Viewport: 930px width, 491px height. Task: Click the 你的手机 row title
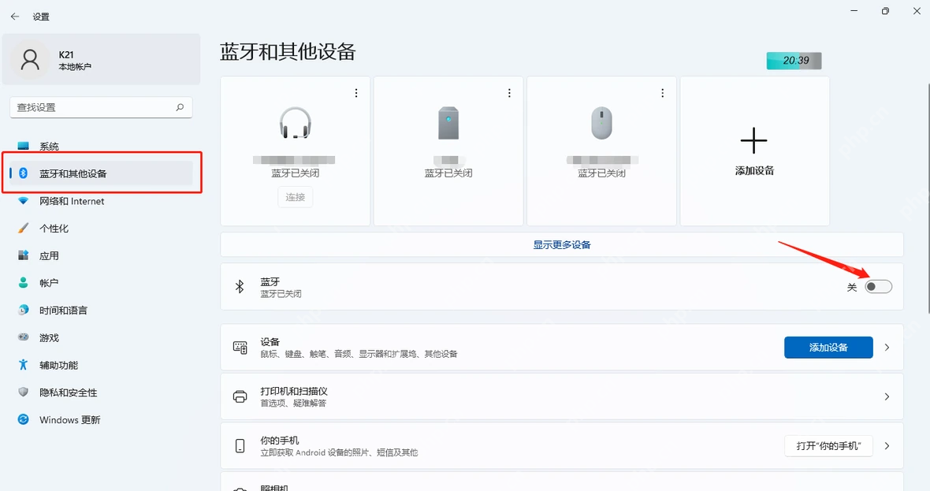click(279, 440)
